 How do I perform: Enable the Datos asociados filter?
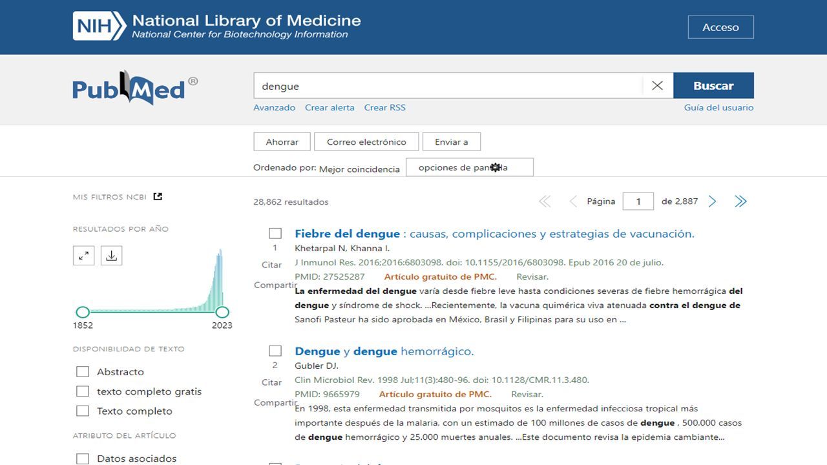click(82, 459)
